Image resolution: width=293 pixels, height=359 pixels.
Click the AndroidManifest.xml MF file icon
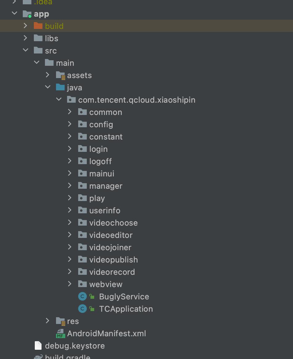[x=61, y=333]
